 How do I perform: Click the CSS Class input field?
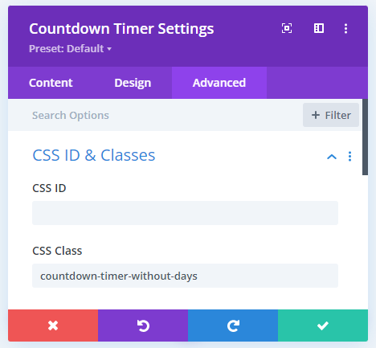(x=185, y=276)
